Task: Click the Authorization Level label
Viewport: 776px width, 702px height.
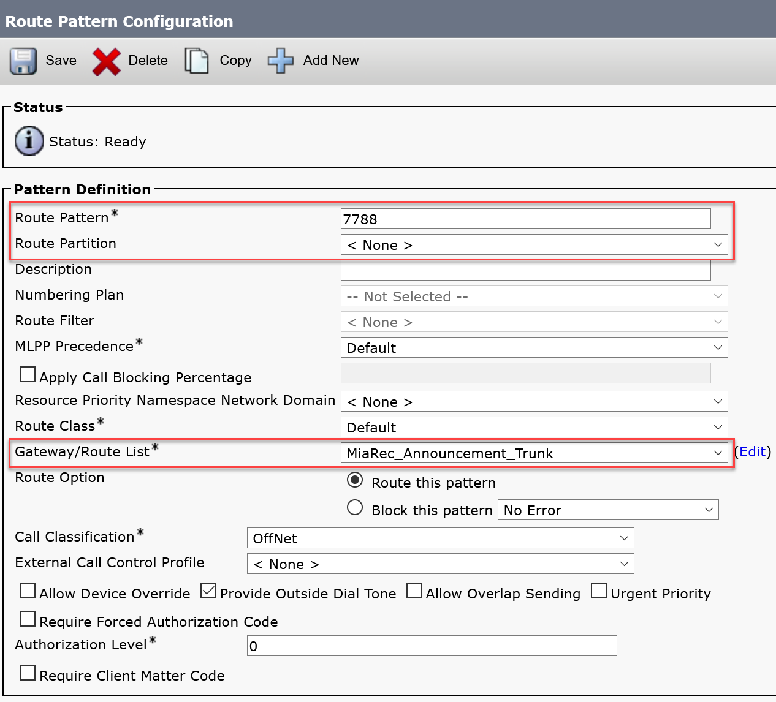Action: 81,644
